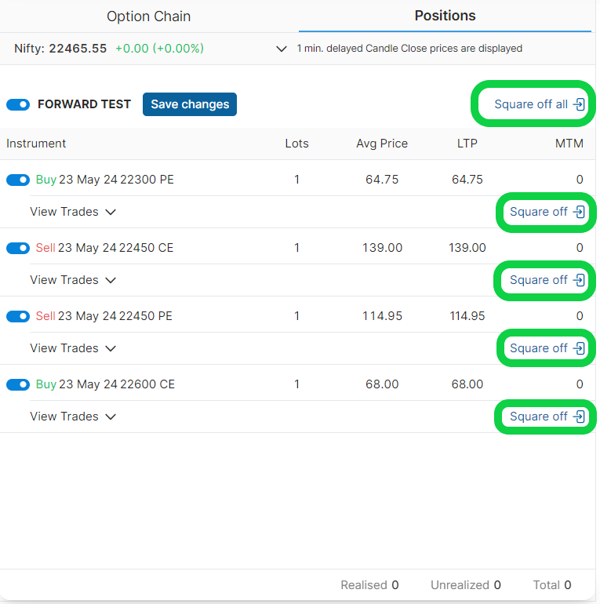
Task: Click Buy 23 May 24 22600 CE instrument
Action: tap(105, 384)
